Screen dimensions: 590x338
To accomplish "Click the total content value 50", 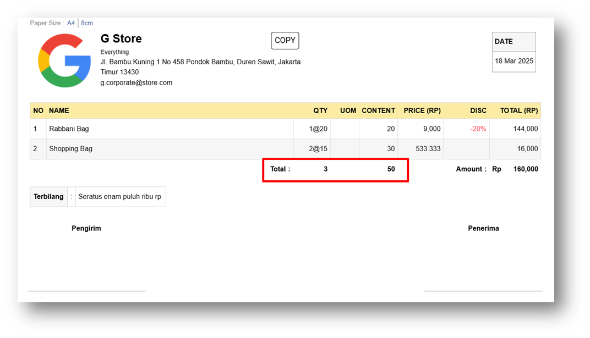I will click(391, 169).
